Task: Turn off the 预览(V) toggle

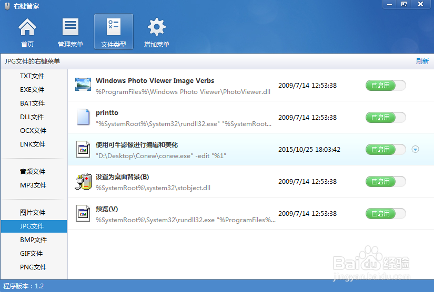Action: coord(386,214)
